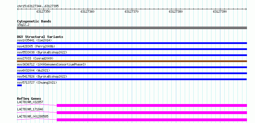The image size is (255, 123).
Task: Select the blue bar of nsv5417826
Action: pyautogui.click(x=132, y=79)
